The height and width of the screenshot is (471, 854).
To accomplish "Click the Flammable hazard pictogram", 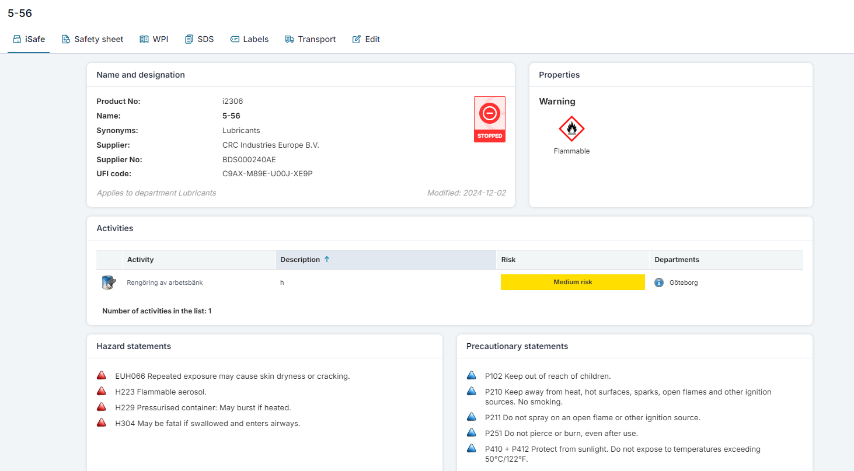I will click(571, 129).
